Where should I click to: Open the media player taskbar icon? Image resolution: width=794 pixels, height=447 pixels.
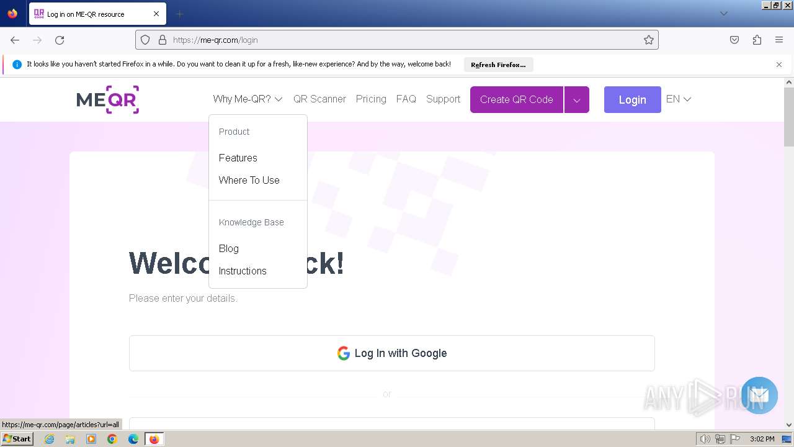tap(91, 439)
